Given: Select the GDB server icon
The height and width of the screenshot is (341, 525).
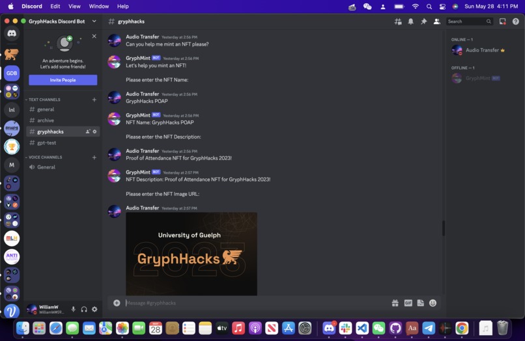Looking at the screenshot, I should [12, 74].
